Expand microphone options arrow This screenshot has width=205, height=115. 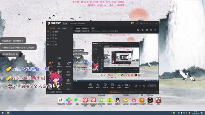122,85
